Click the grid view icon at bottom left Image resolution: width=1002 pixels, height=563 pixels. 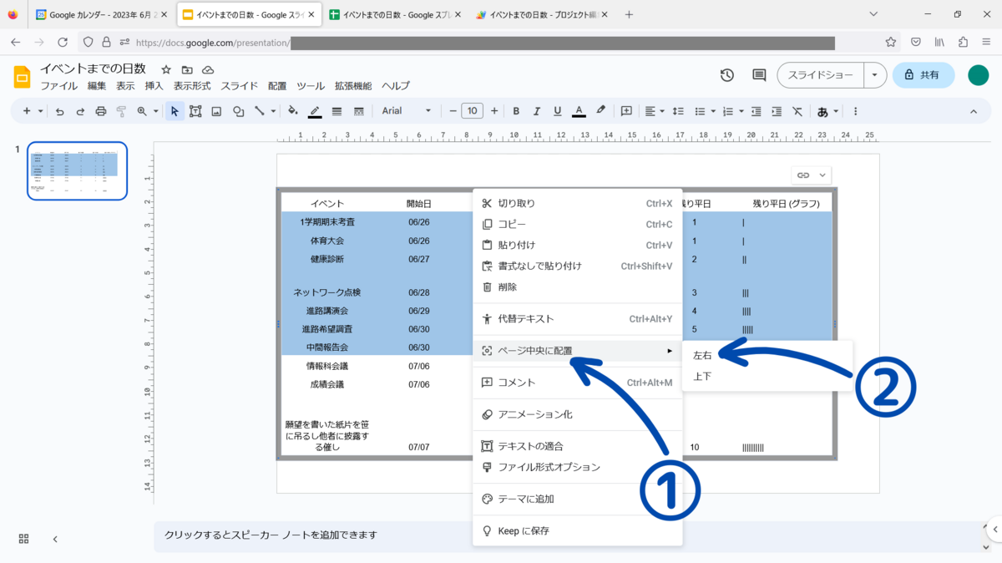click(x=23, y=539)
